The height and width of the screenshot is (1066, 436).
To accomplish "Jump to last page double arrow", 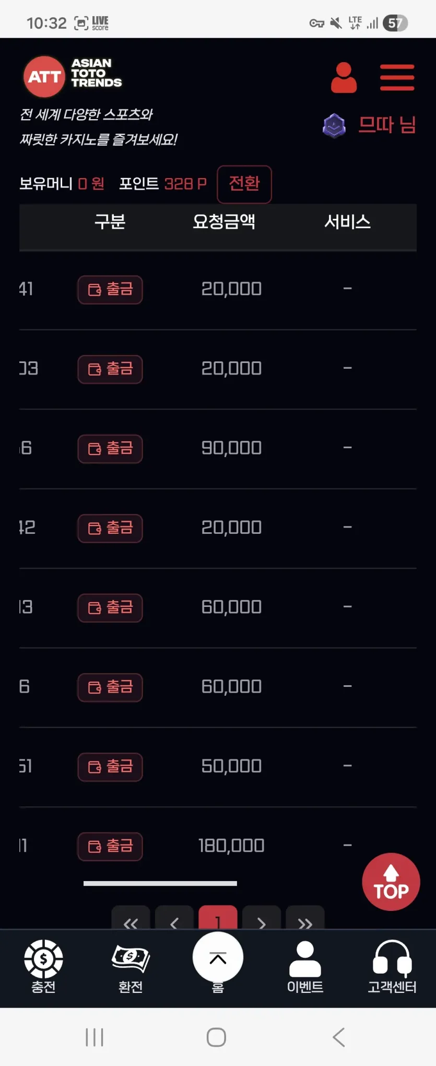I will 305,919.
